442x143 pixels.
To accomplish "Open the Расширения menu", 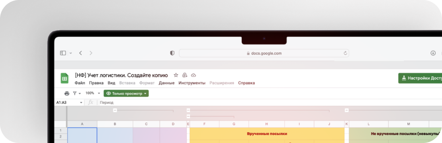I will click(x=222, y=83).
